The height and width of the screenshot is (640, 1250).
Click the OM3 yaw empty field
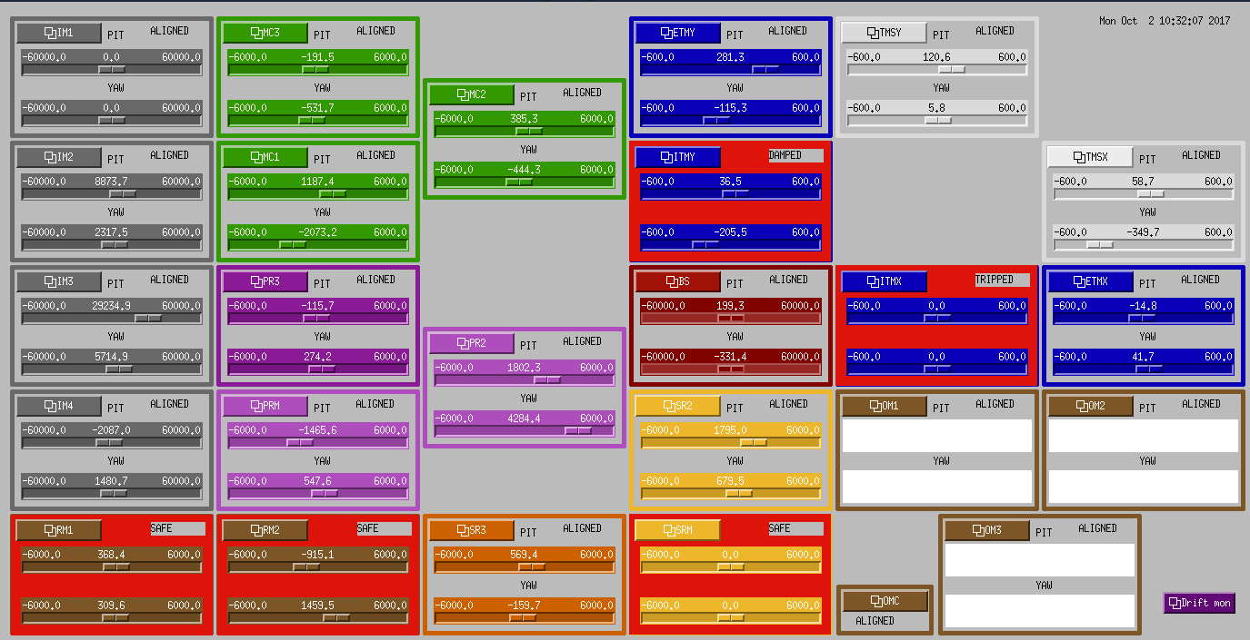click(x=1040, y=611)
